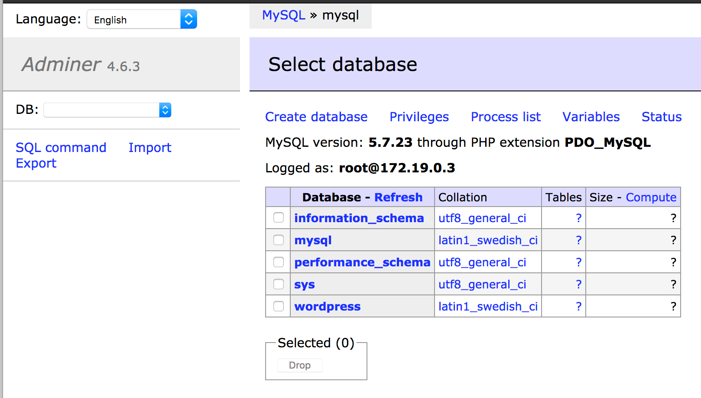Click latin1_swedish_ci collation for wordpress
The width and height of the screenshot is (701, 398).
(488, 307)
